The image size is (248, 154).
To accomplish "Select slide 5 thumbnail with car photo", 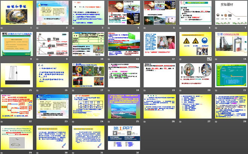I will point(160,13).
